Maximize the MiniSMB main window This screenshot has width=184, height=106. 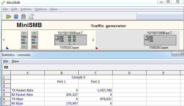(168, 2)
